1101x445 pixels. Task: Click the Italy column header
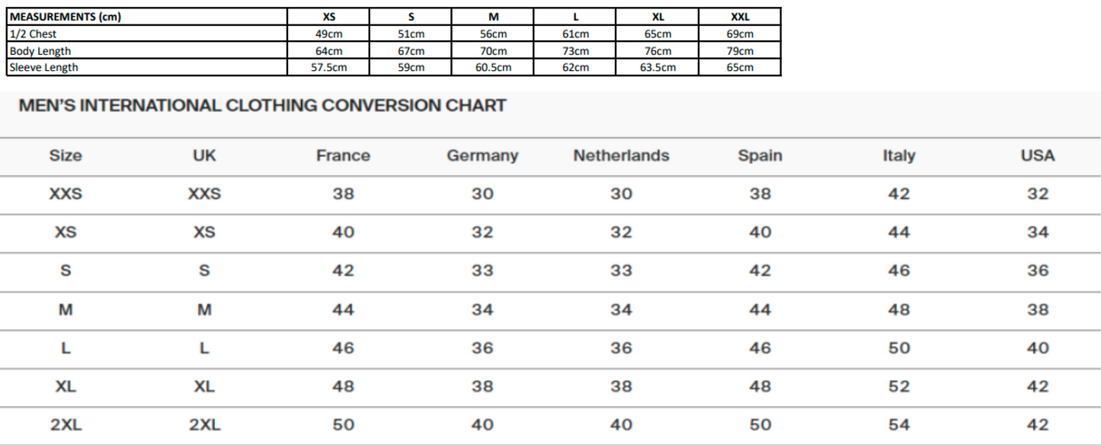tap(898, 156)
